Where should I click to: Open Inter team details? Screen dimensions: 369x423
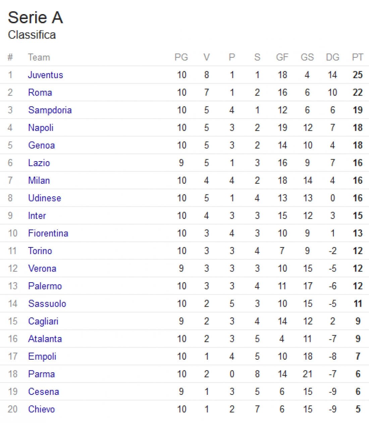tap(37, 216)
